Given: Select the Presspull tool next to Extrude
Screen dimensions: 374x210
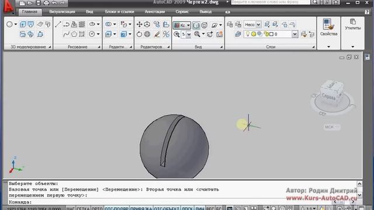Looking at the screenshot, I should coord(31,24).
